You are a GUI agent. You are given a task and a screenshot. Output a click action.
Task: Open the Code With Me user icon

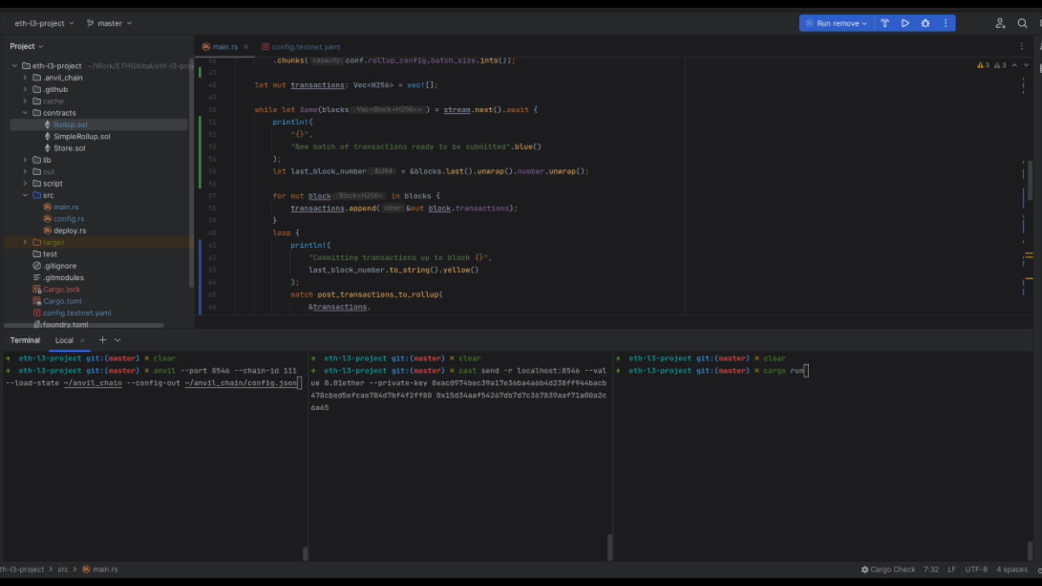click(x=1000, y=23)
